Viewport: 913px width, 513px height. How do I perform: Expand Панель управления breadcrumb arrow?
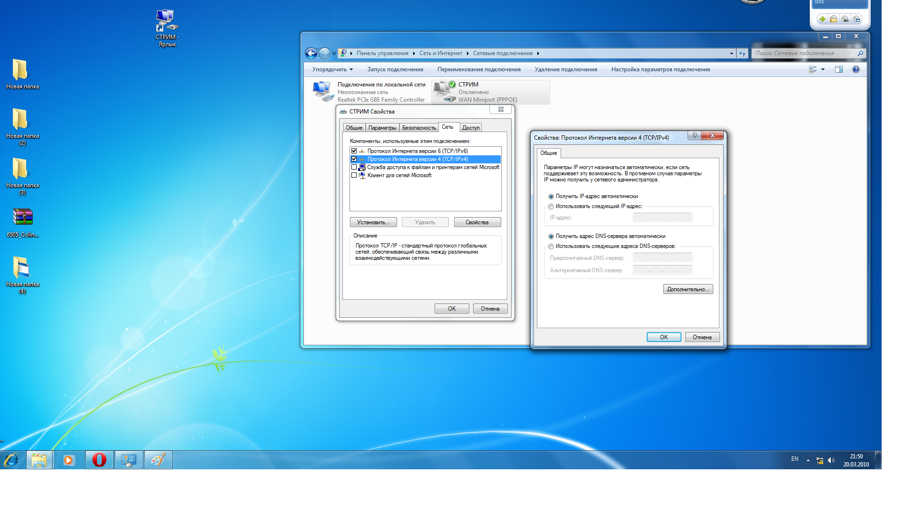coord(414,54)
